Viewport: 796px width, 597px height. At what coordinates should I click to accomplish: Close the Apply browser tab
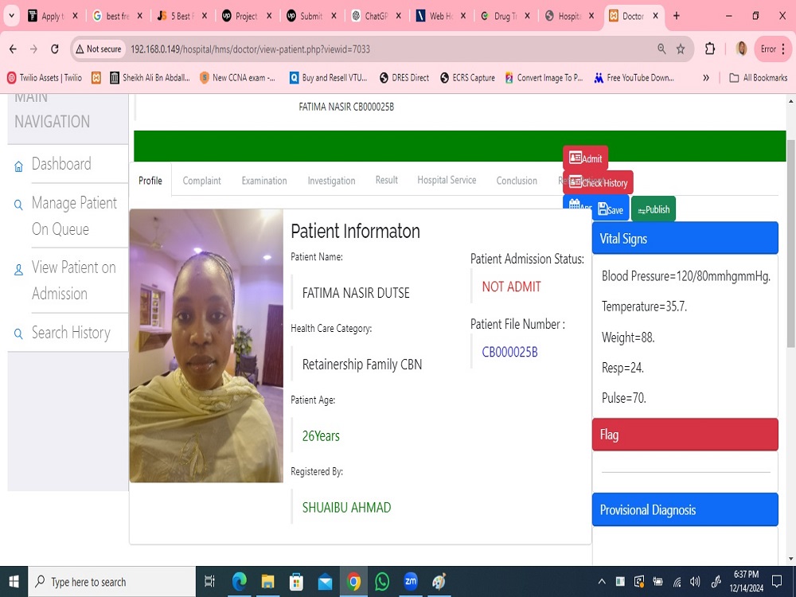click(75, 16)
